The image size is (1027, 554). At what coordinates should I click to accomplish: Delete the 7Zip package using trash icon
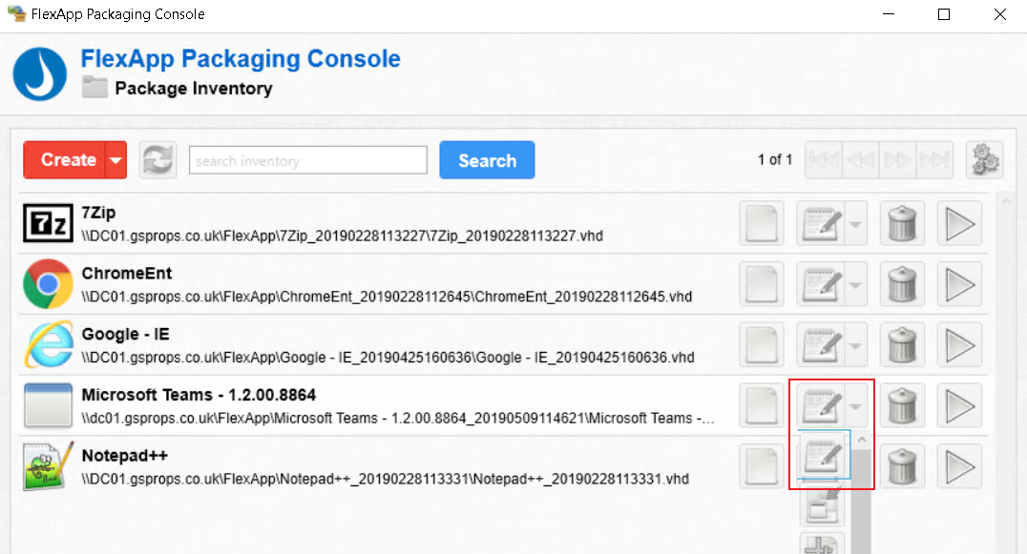(x=902, y=225)
